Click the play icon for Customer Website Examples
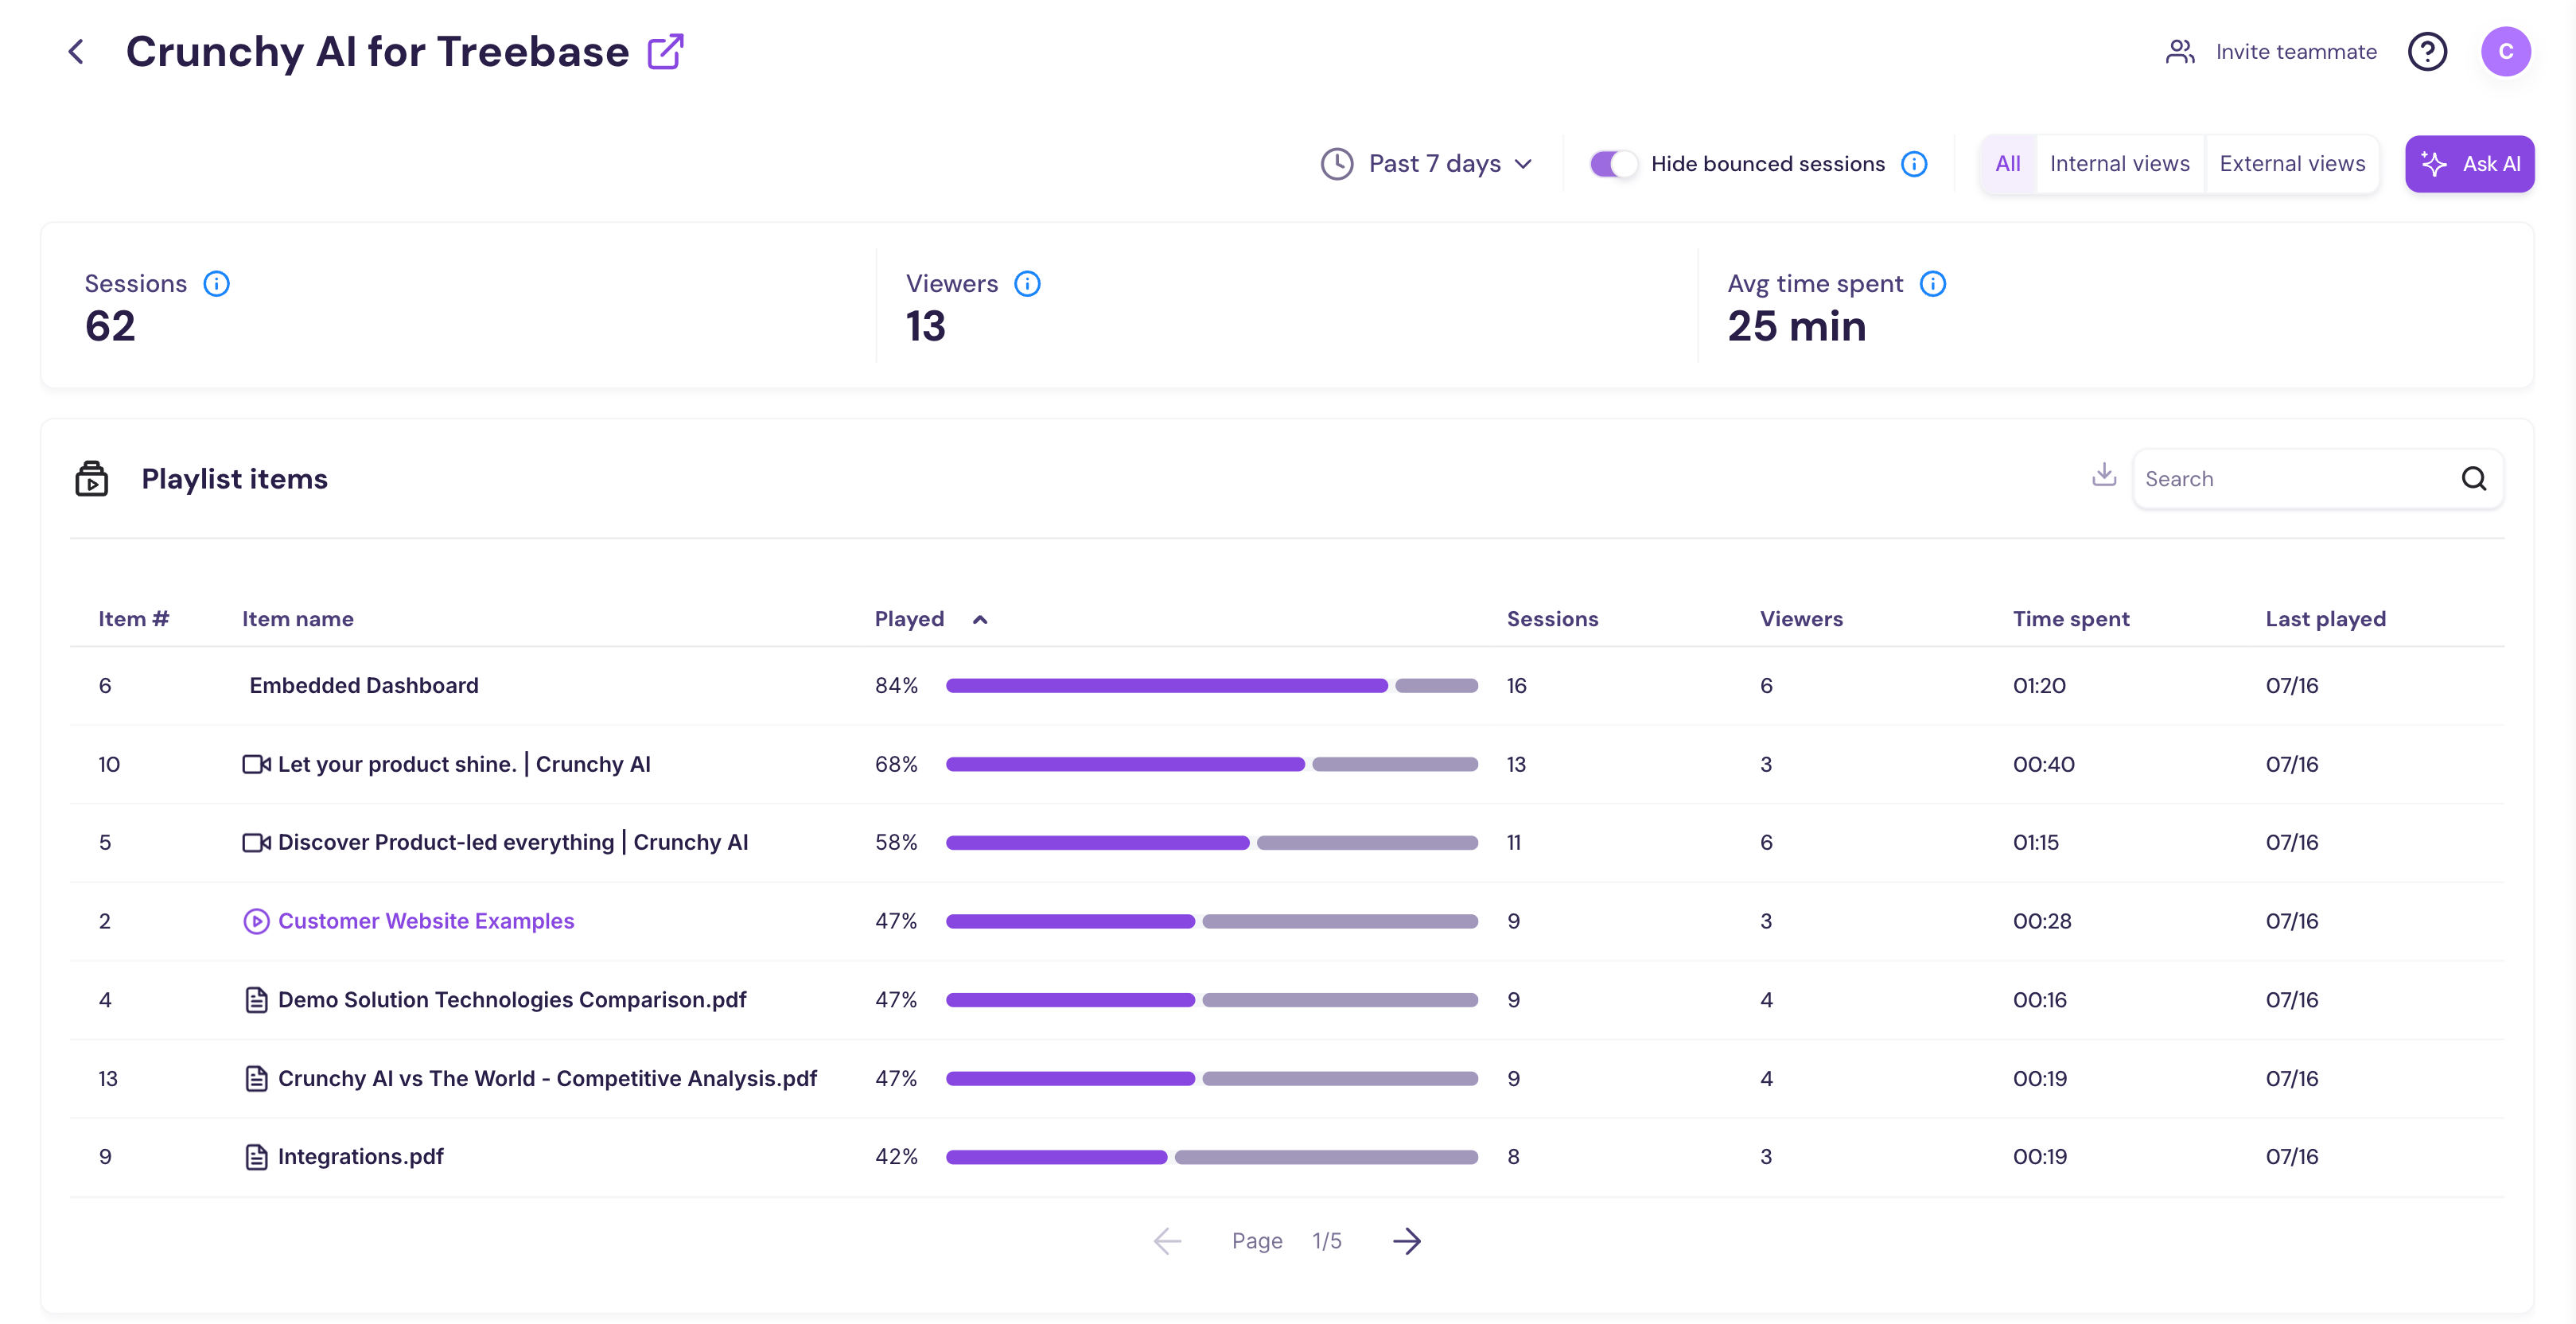The width and height of the screenshot is (2576, 1324). [x=256, y=922]
